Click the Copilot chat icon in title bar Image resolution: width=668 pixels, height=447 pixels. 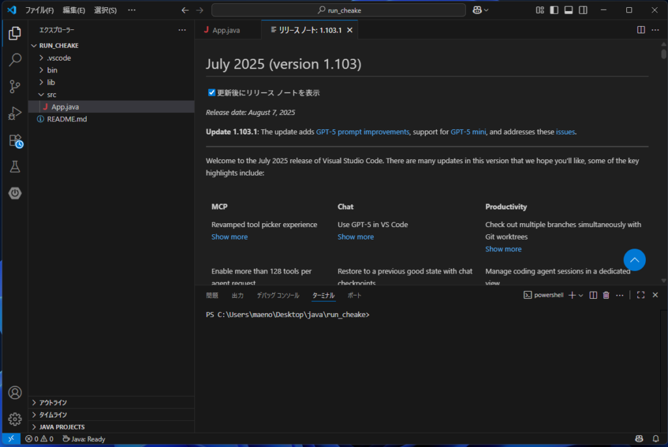click(477, 10)
